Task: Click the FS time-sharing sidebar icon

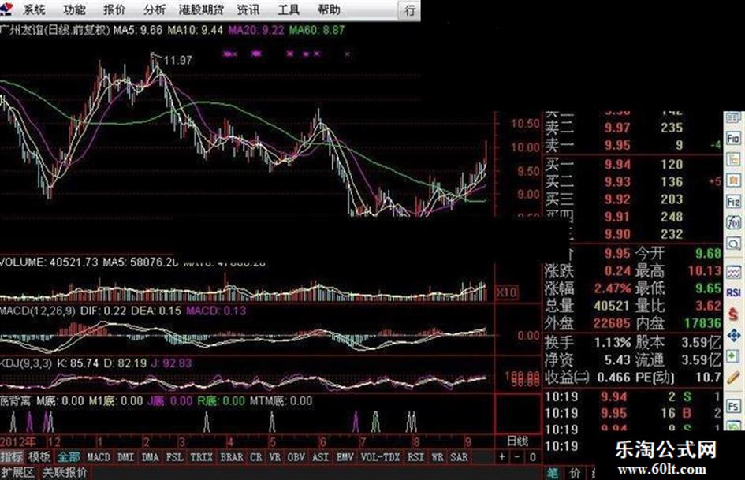Action: (x=733, y=406)
